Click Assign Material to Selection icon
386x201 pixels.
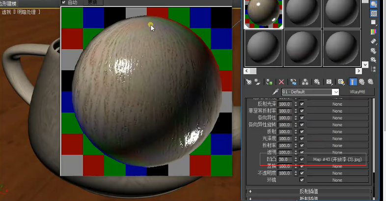coord(269,82)
